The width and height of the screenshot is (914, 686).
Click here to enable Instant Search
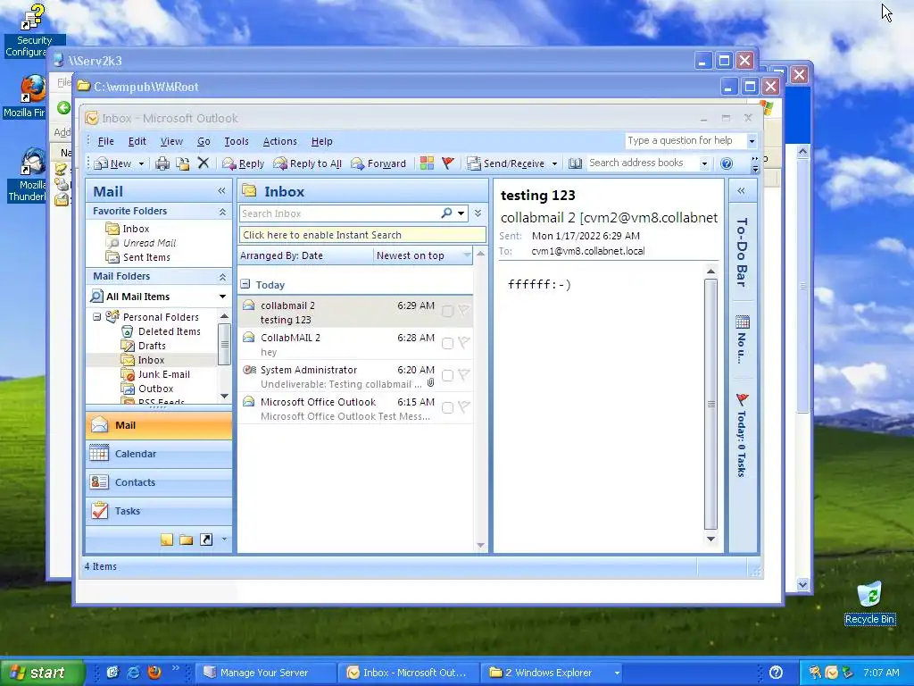point(362,235)
